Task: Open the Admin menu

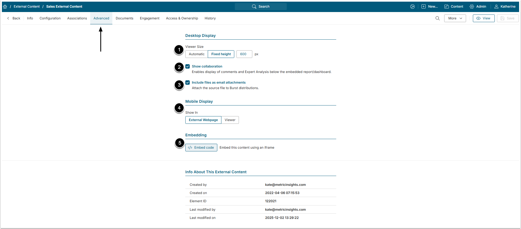Action: point(478,7)
